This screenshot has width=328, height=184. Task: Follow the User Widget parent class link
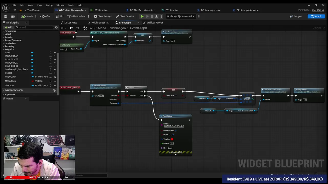tap(318, 10)
